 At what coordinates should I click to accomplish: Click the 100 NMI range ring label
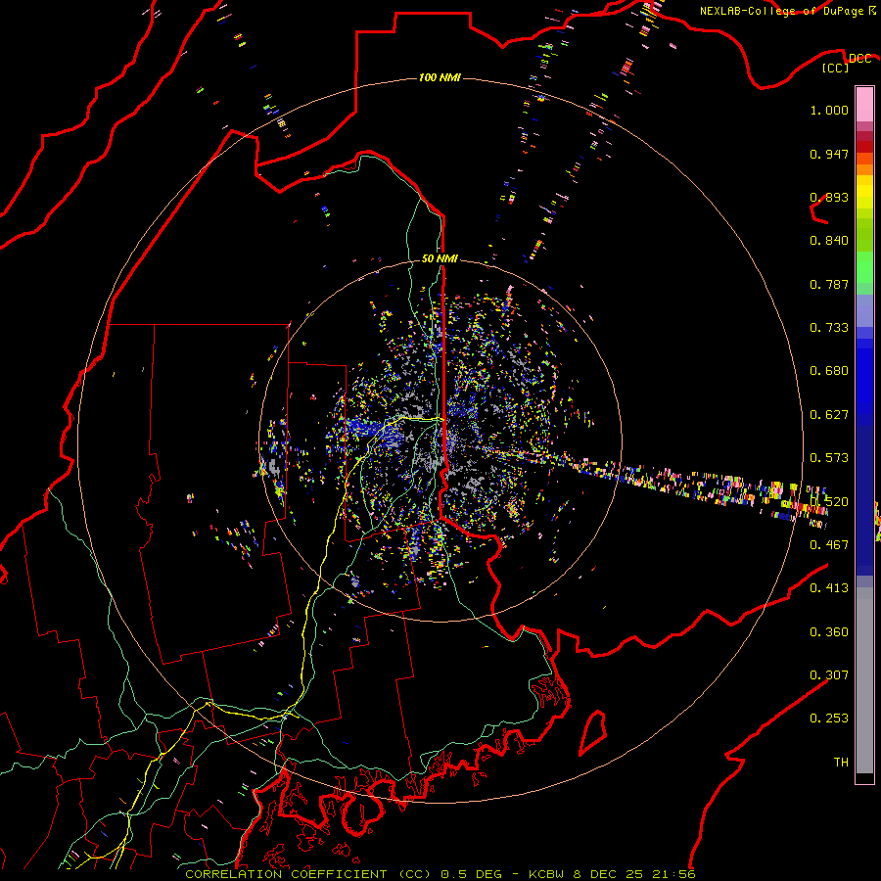[x=440, y=77]
